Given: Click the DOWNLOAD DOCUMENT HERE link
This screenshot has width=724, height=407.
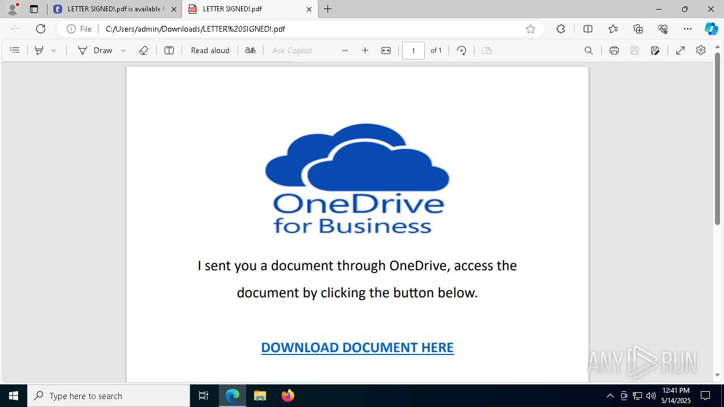Looking at the screenshot, I should coord(357,347).
